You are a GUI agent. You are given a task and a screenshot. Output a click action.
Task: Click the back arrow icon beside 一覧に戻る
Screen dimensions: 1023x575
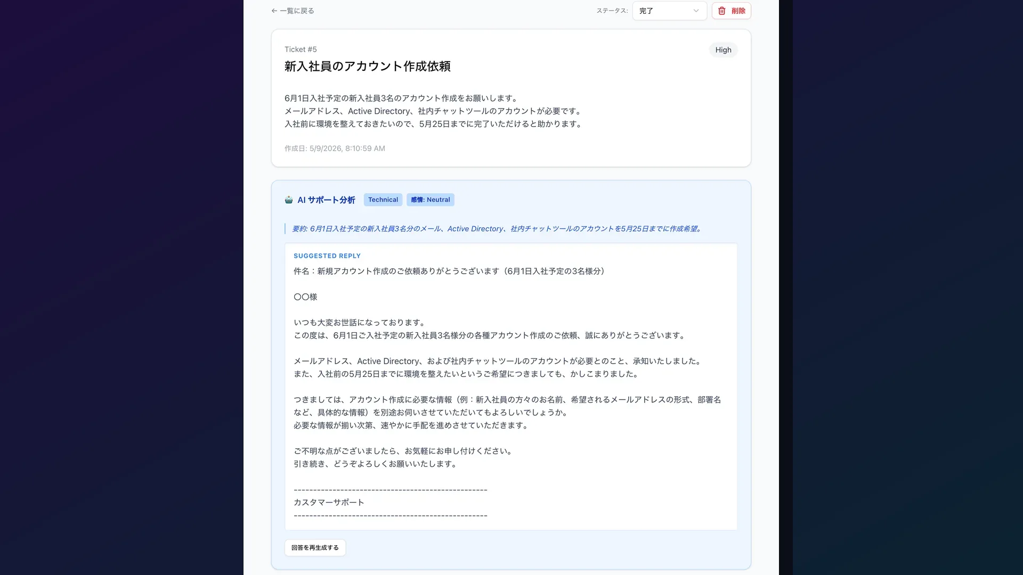274,11
